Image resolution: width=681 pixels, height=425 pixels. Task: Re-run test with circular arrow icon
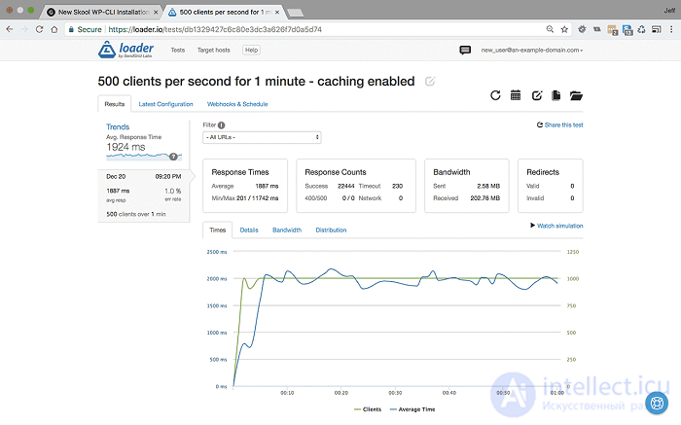(495, 95)
